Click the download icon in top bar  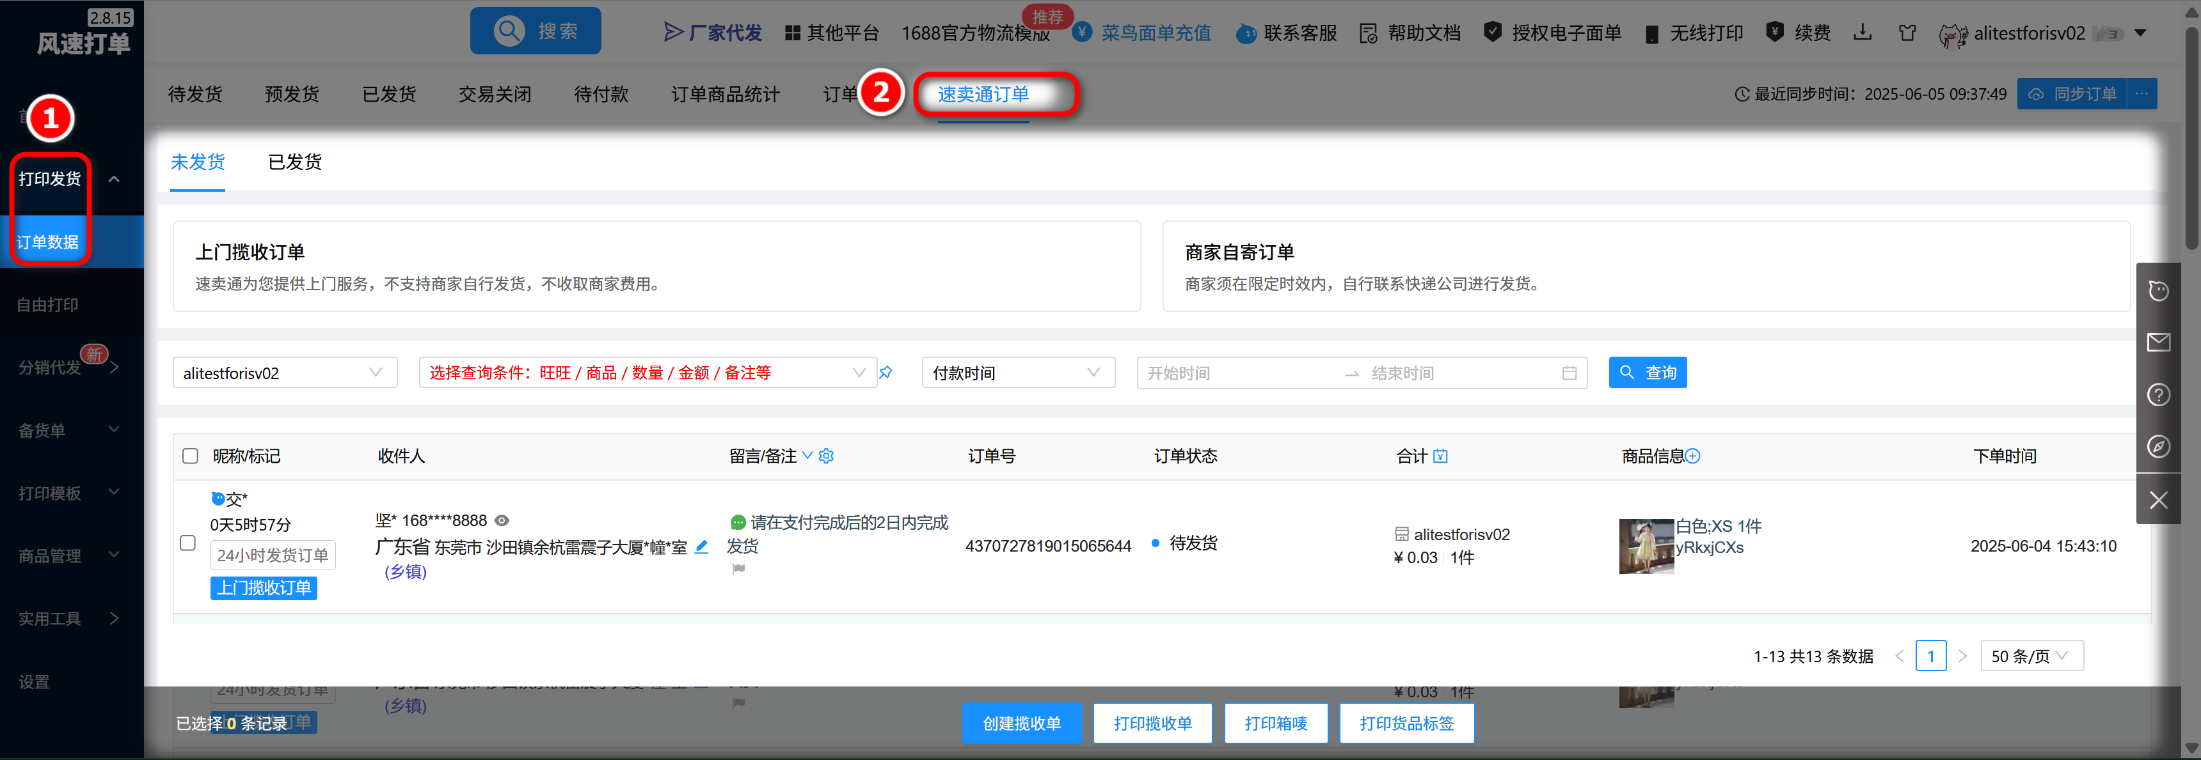coord(1863,33)
